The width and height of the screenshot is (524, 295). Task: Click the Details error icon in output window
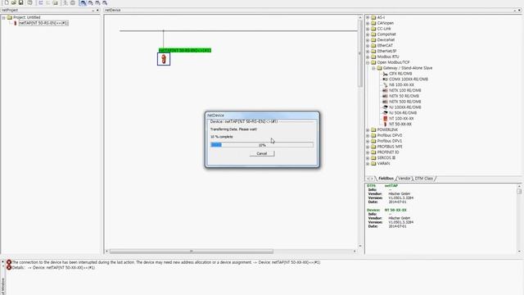[9, 268]
